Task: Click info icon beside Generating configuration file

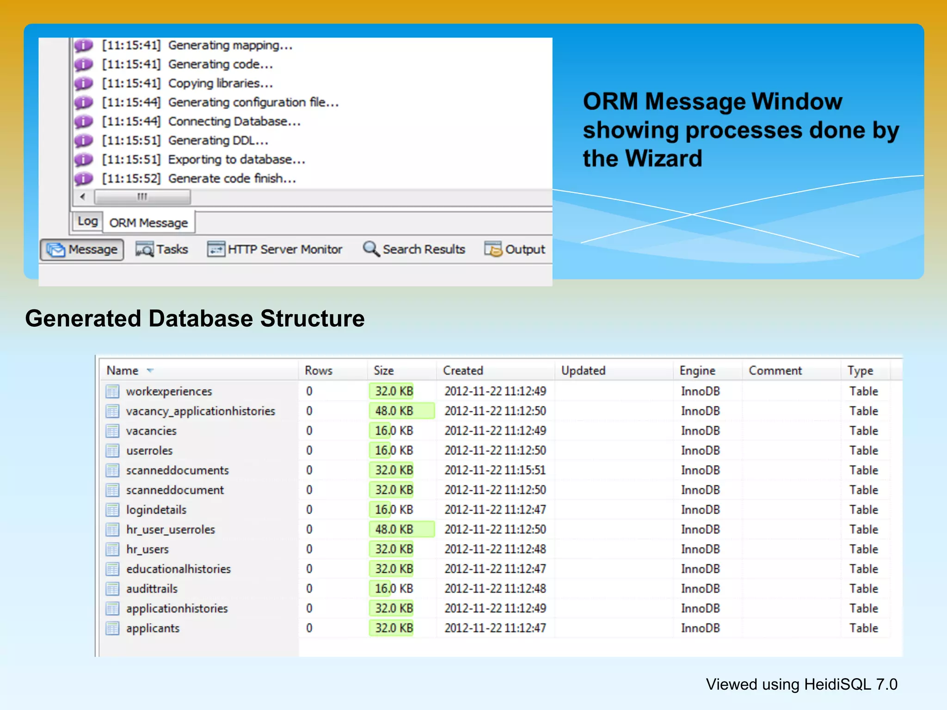Action: click(x=84, y=102)
